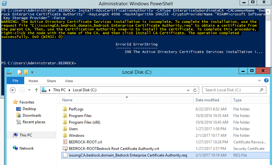Open the File menu

click(x=15, y=81)
